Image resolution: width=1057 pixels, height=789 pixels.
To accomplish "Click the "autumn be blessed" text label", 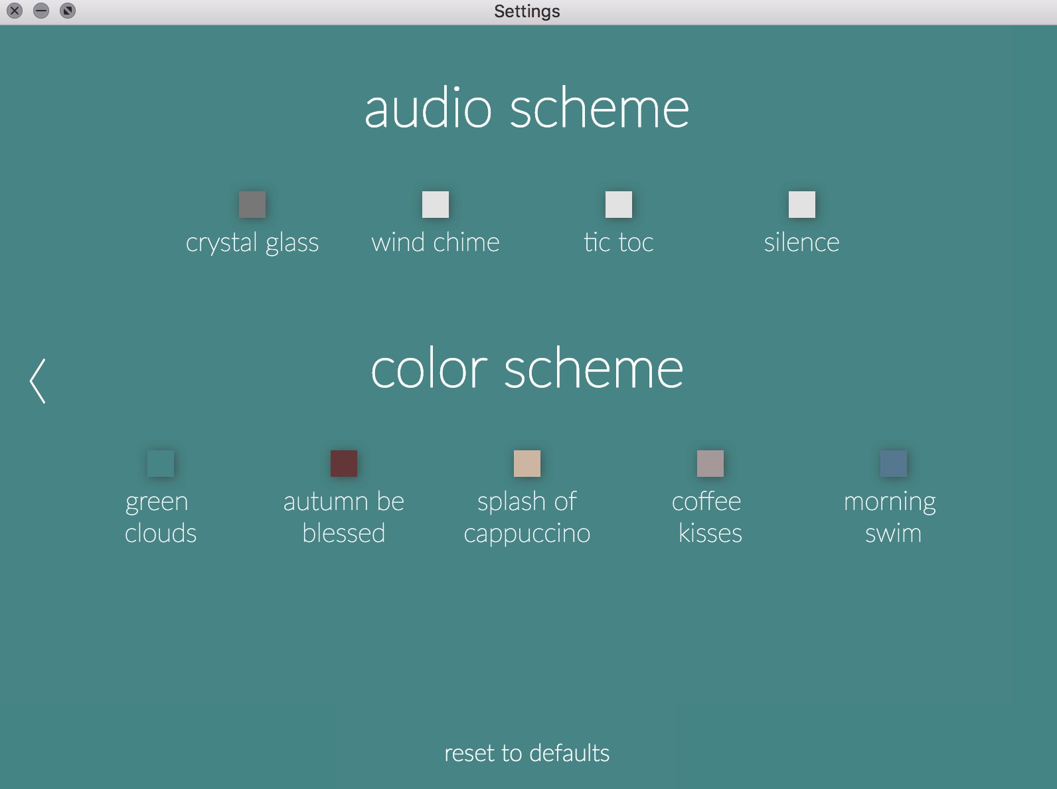I will 344,517.
